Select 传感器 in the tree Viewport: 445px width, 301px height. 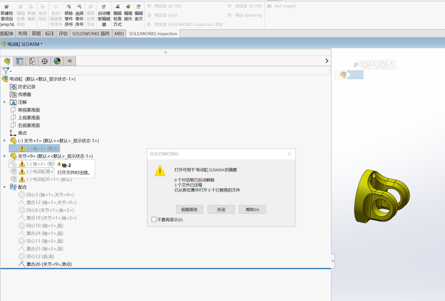pos(21,95)
